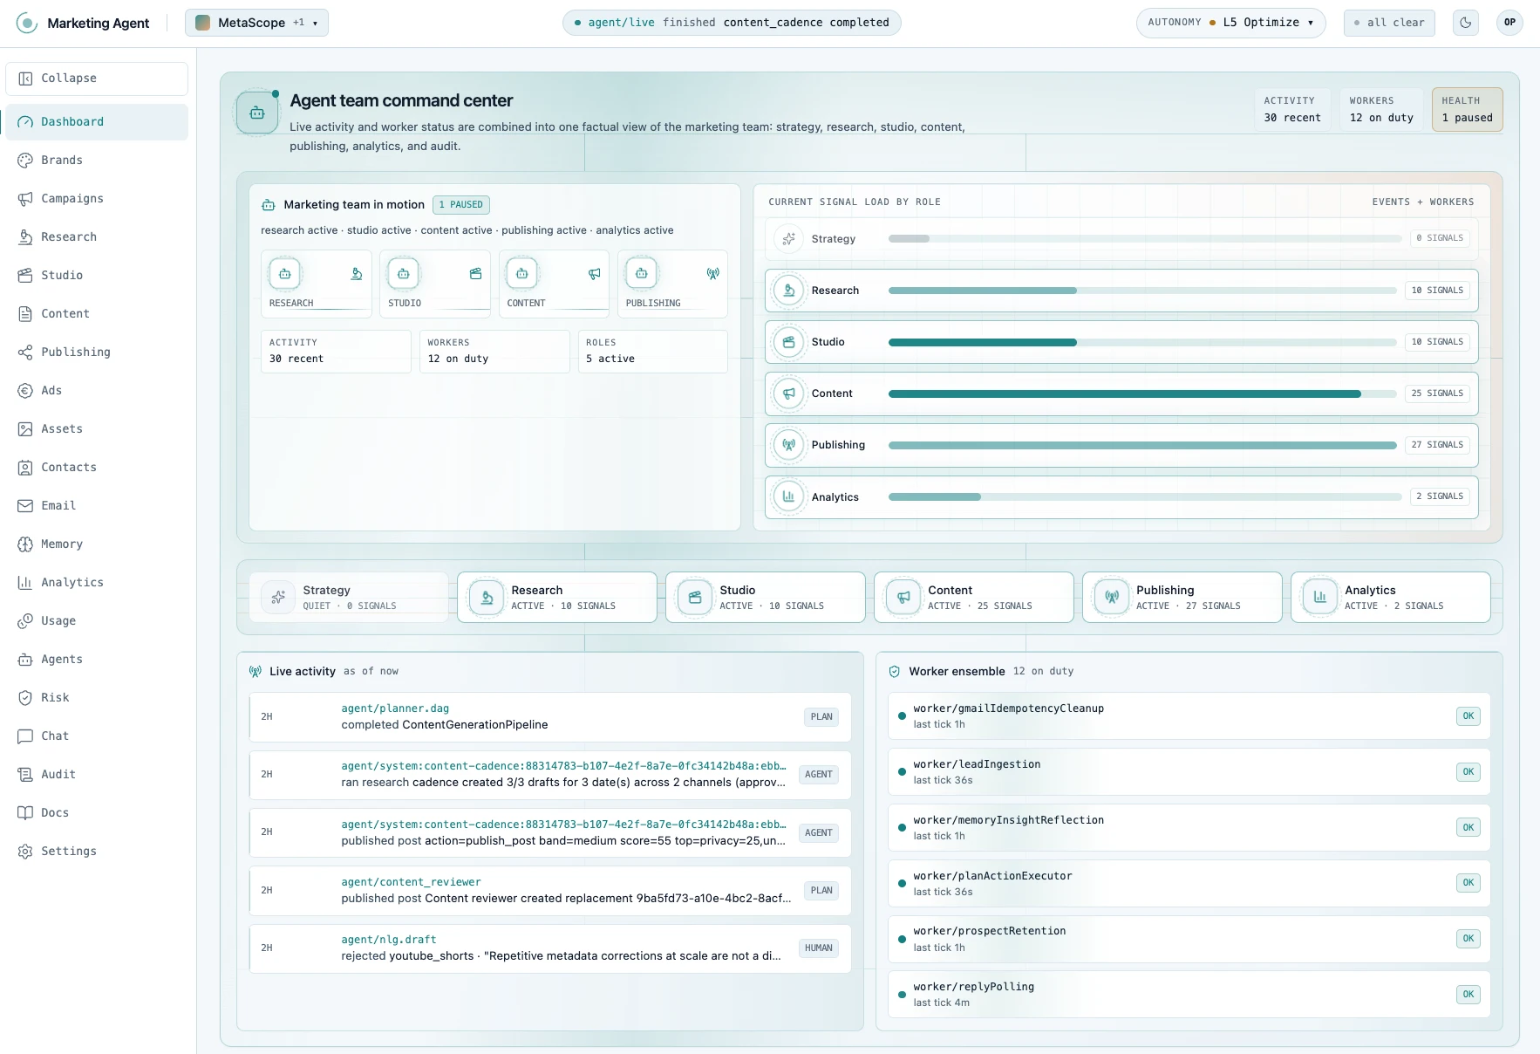
Task: Click the Email envelope icon in sidebar
Action: pos(25,506)
